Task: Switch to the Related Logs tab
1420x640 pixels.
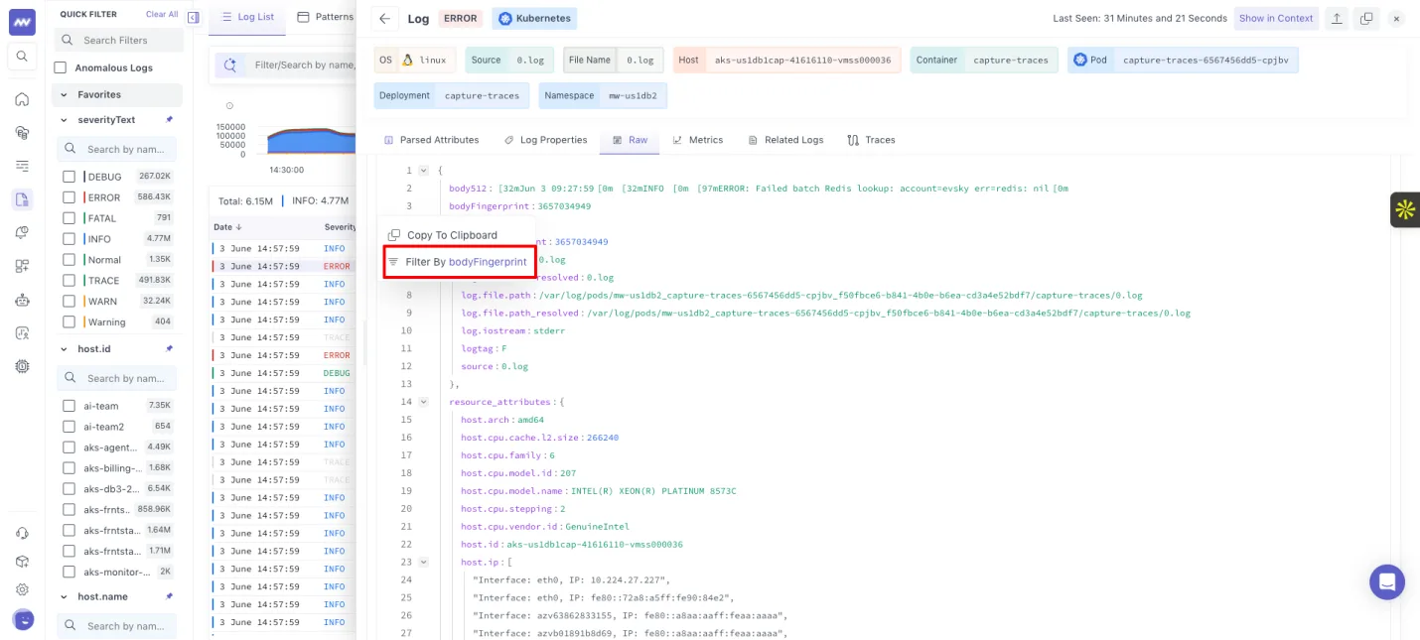Action: 786,140
